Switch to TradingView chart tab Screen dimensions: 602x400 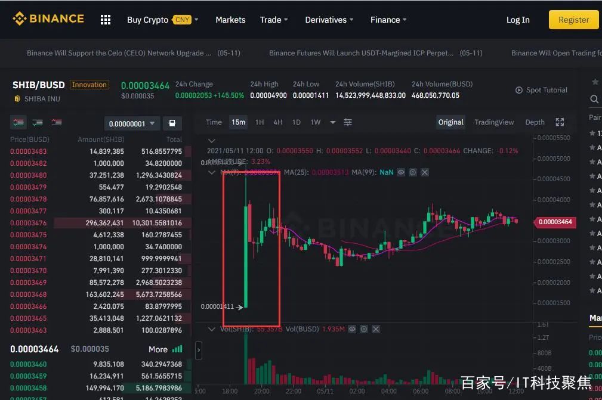(494, 122)
